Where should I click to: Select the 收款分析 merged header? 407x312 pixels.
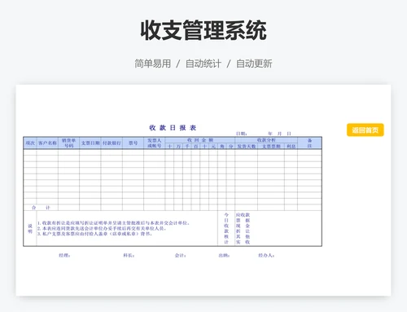(x=266, y=140)
